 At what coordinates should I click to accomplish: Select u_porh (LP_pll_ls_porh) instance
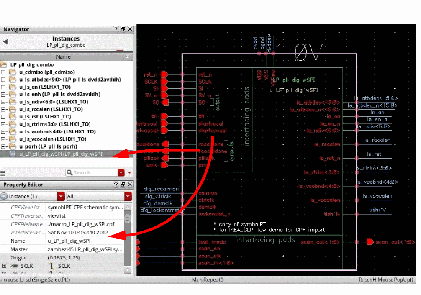pyautogui.click(x=48, y=146)
